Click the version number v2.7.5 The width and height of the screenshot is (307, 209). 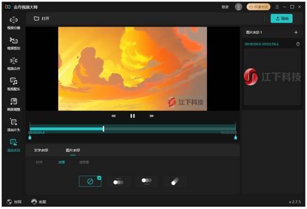[x=295, y=202]
